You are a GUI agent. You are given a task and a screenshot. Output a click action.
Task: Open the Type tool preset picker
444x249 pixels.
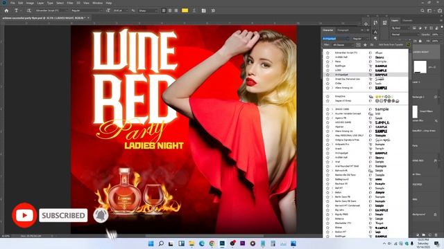click(17, 10)
